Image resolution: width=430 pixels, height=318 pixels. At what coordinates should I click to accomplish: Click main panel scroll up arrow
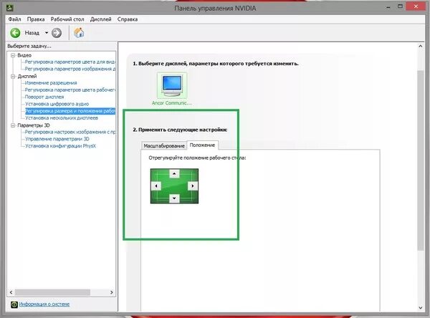click(421, 47)
